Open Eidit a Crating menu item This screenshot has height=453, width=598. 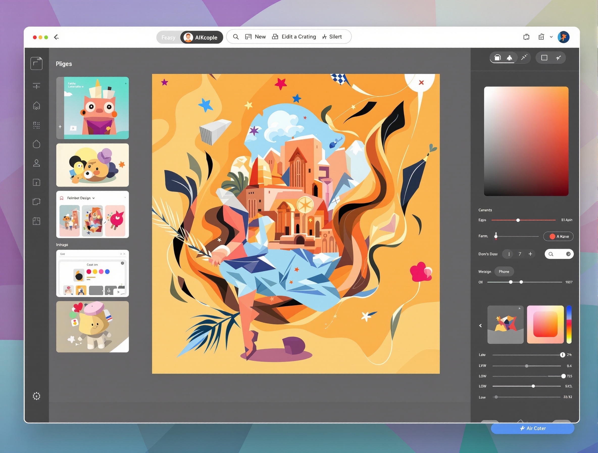[294, 37]
